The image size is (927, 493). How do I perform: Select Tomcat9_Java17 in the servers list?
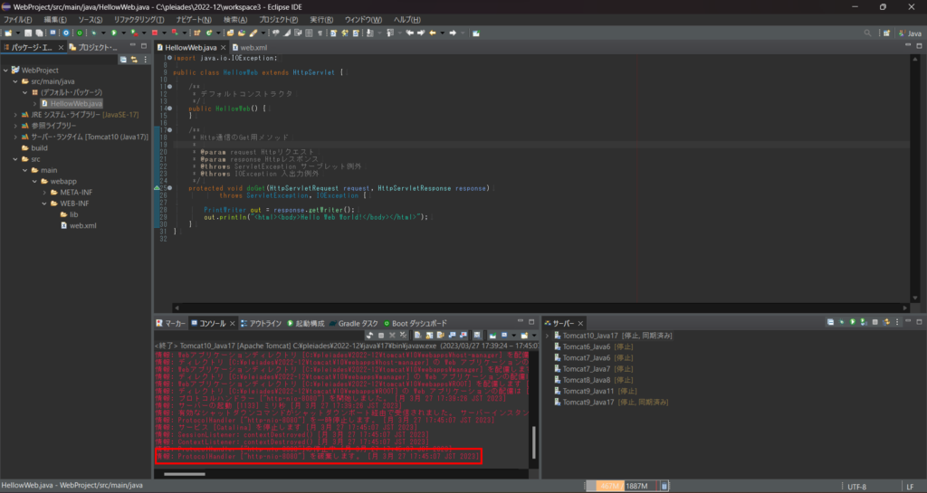pyautogui.click(x=588, y=402)
